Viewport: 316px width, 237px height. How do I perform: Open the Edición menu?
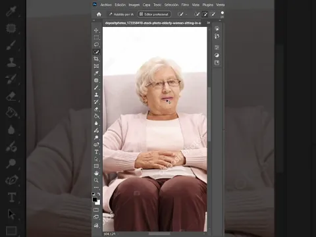pyautogui.click(x=120, y=5)
